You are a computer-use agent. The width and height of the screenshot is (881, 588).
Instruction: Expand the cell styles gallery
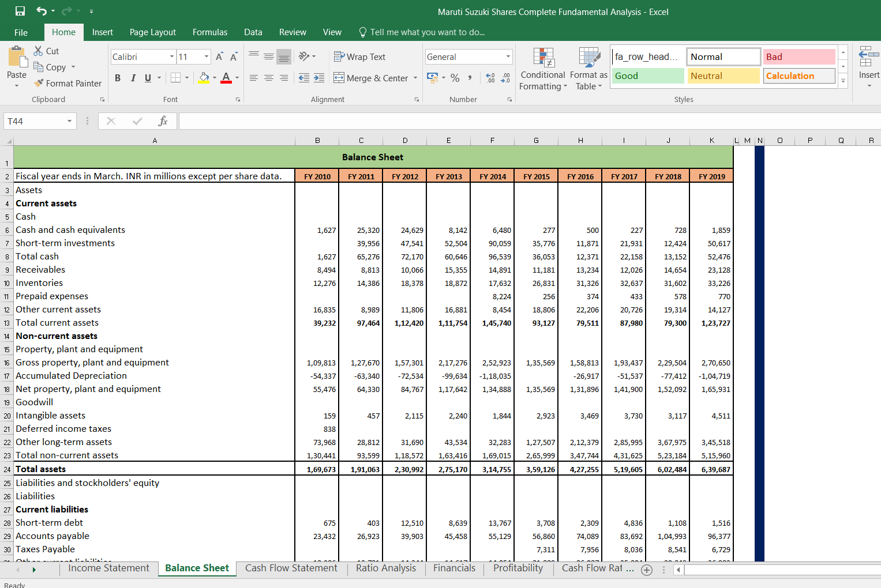point(843,81)
